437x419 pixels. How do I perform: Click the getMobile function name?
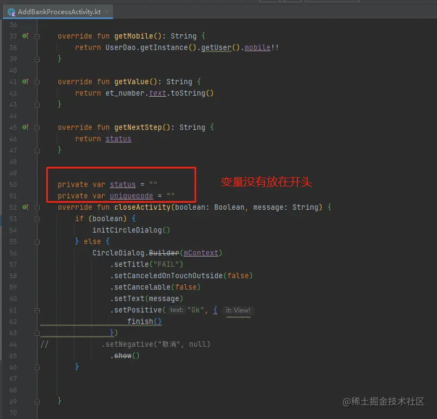click(x=134, y=36)
